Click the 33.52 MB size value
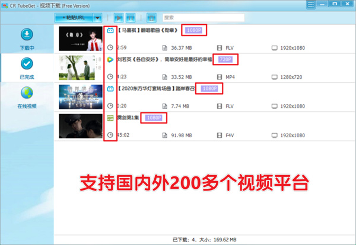 point(182,77)
